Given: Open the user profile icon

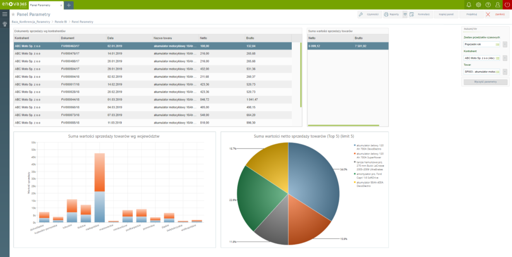Looking at the screenshot, I should point(498,5).
